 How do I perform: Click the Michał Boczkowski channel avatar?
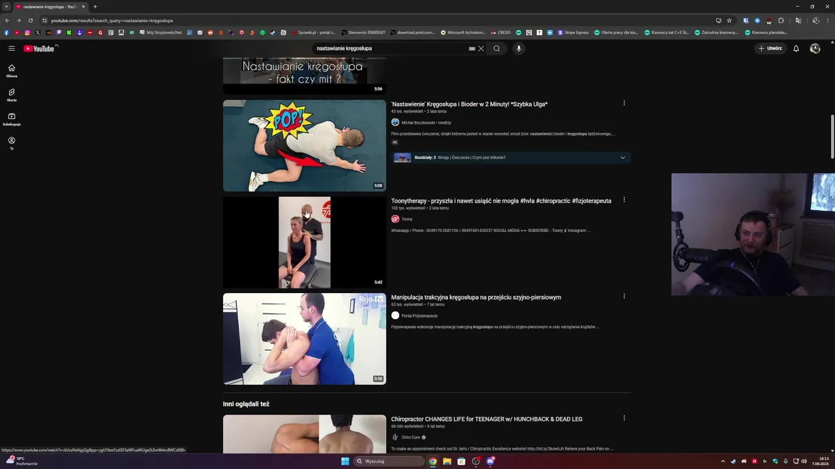tap(395, 122)
